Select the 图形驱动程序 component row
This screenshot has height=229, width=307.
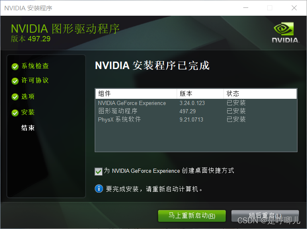[x=196, y=111]
